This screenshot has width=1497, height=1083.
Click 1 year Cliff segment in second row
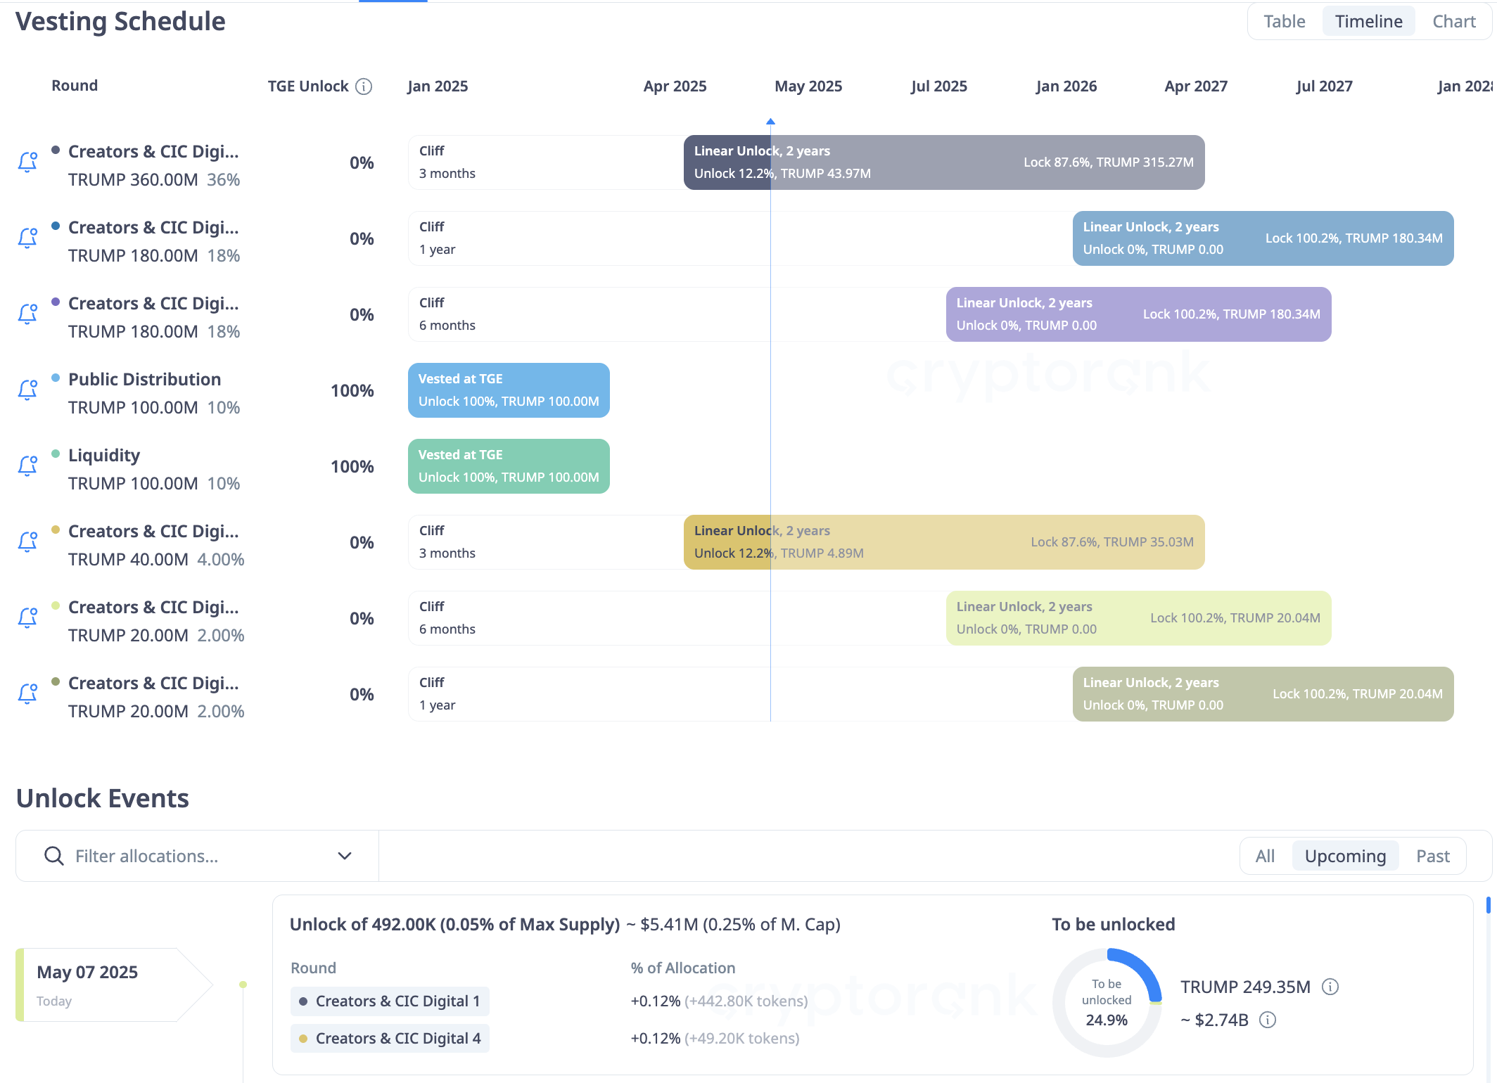[740, 238]
